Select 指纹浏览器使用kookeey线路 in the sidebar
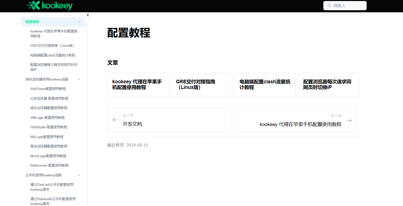Viewport: 403px width, 206px height. [x=47, y=79]
